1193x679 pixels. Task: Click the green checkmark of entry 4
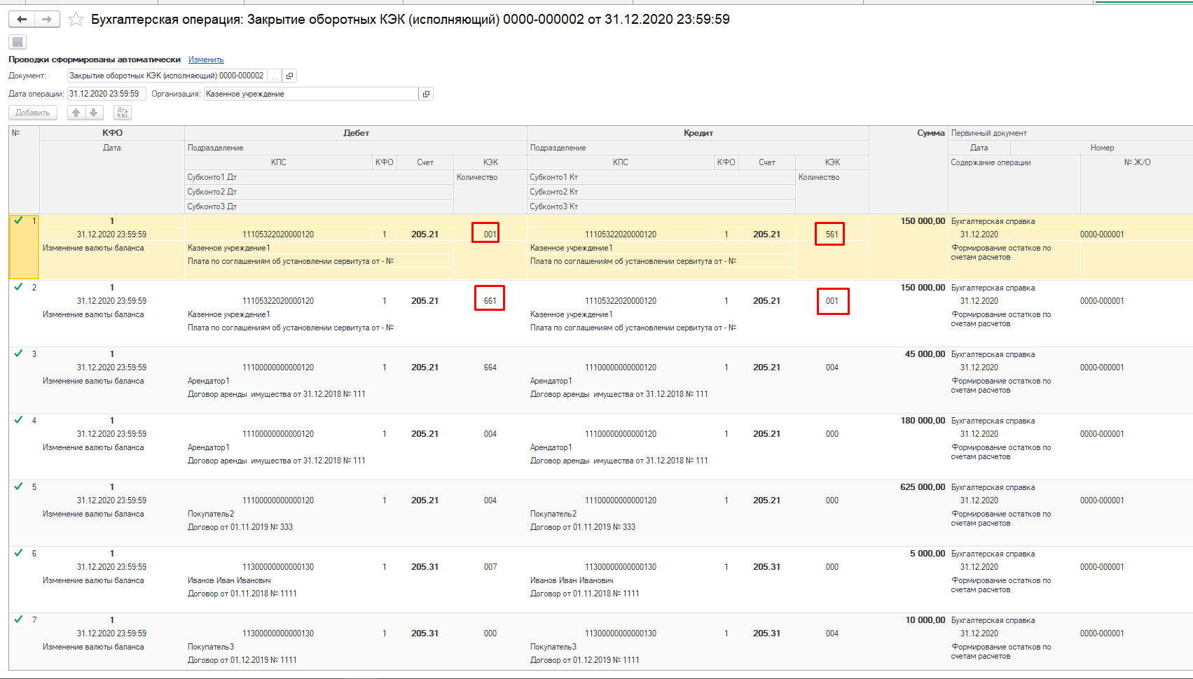[x=19, y=420]
